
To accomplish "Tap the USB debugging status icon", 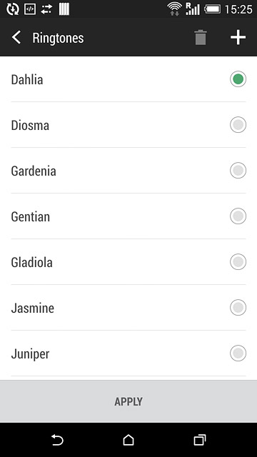I will point(30,9).
